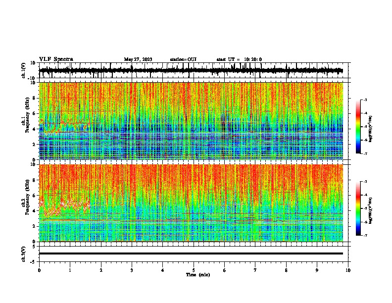Screen dimensions: 392x303
Task: Click the "-7" label on ch.1 color scale
Action: tap(365, 154)
